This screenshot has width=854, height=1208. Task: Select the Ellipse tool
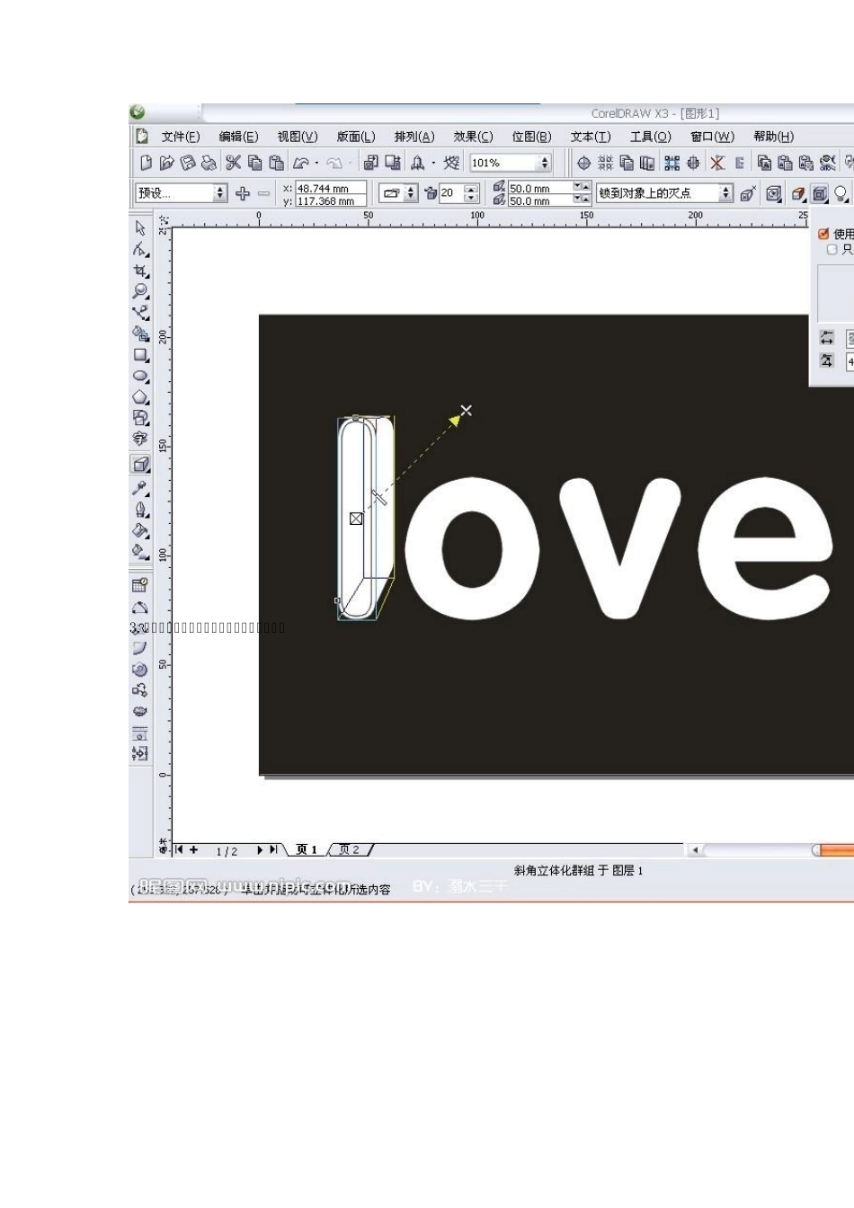[140, 376]
